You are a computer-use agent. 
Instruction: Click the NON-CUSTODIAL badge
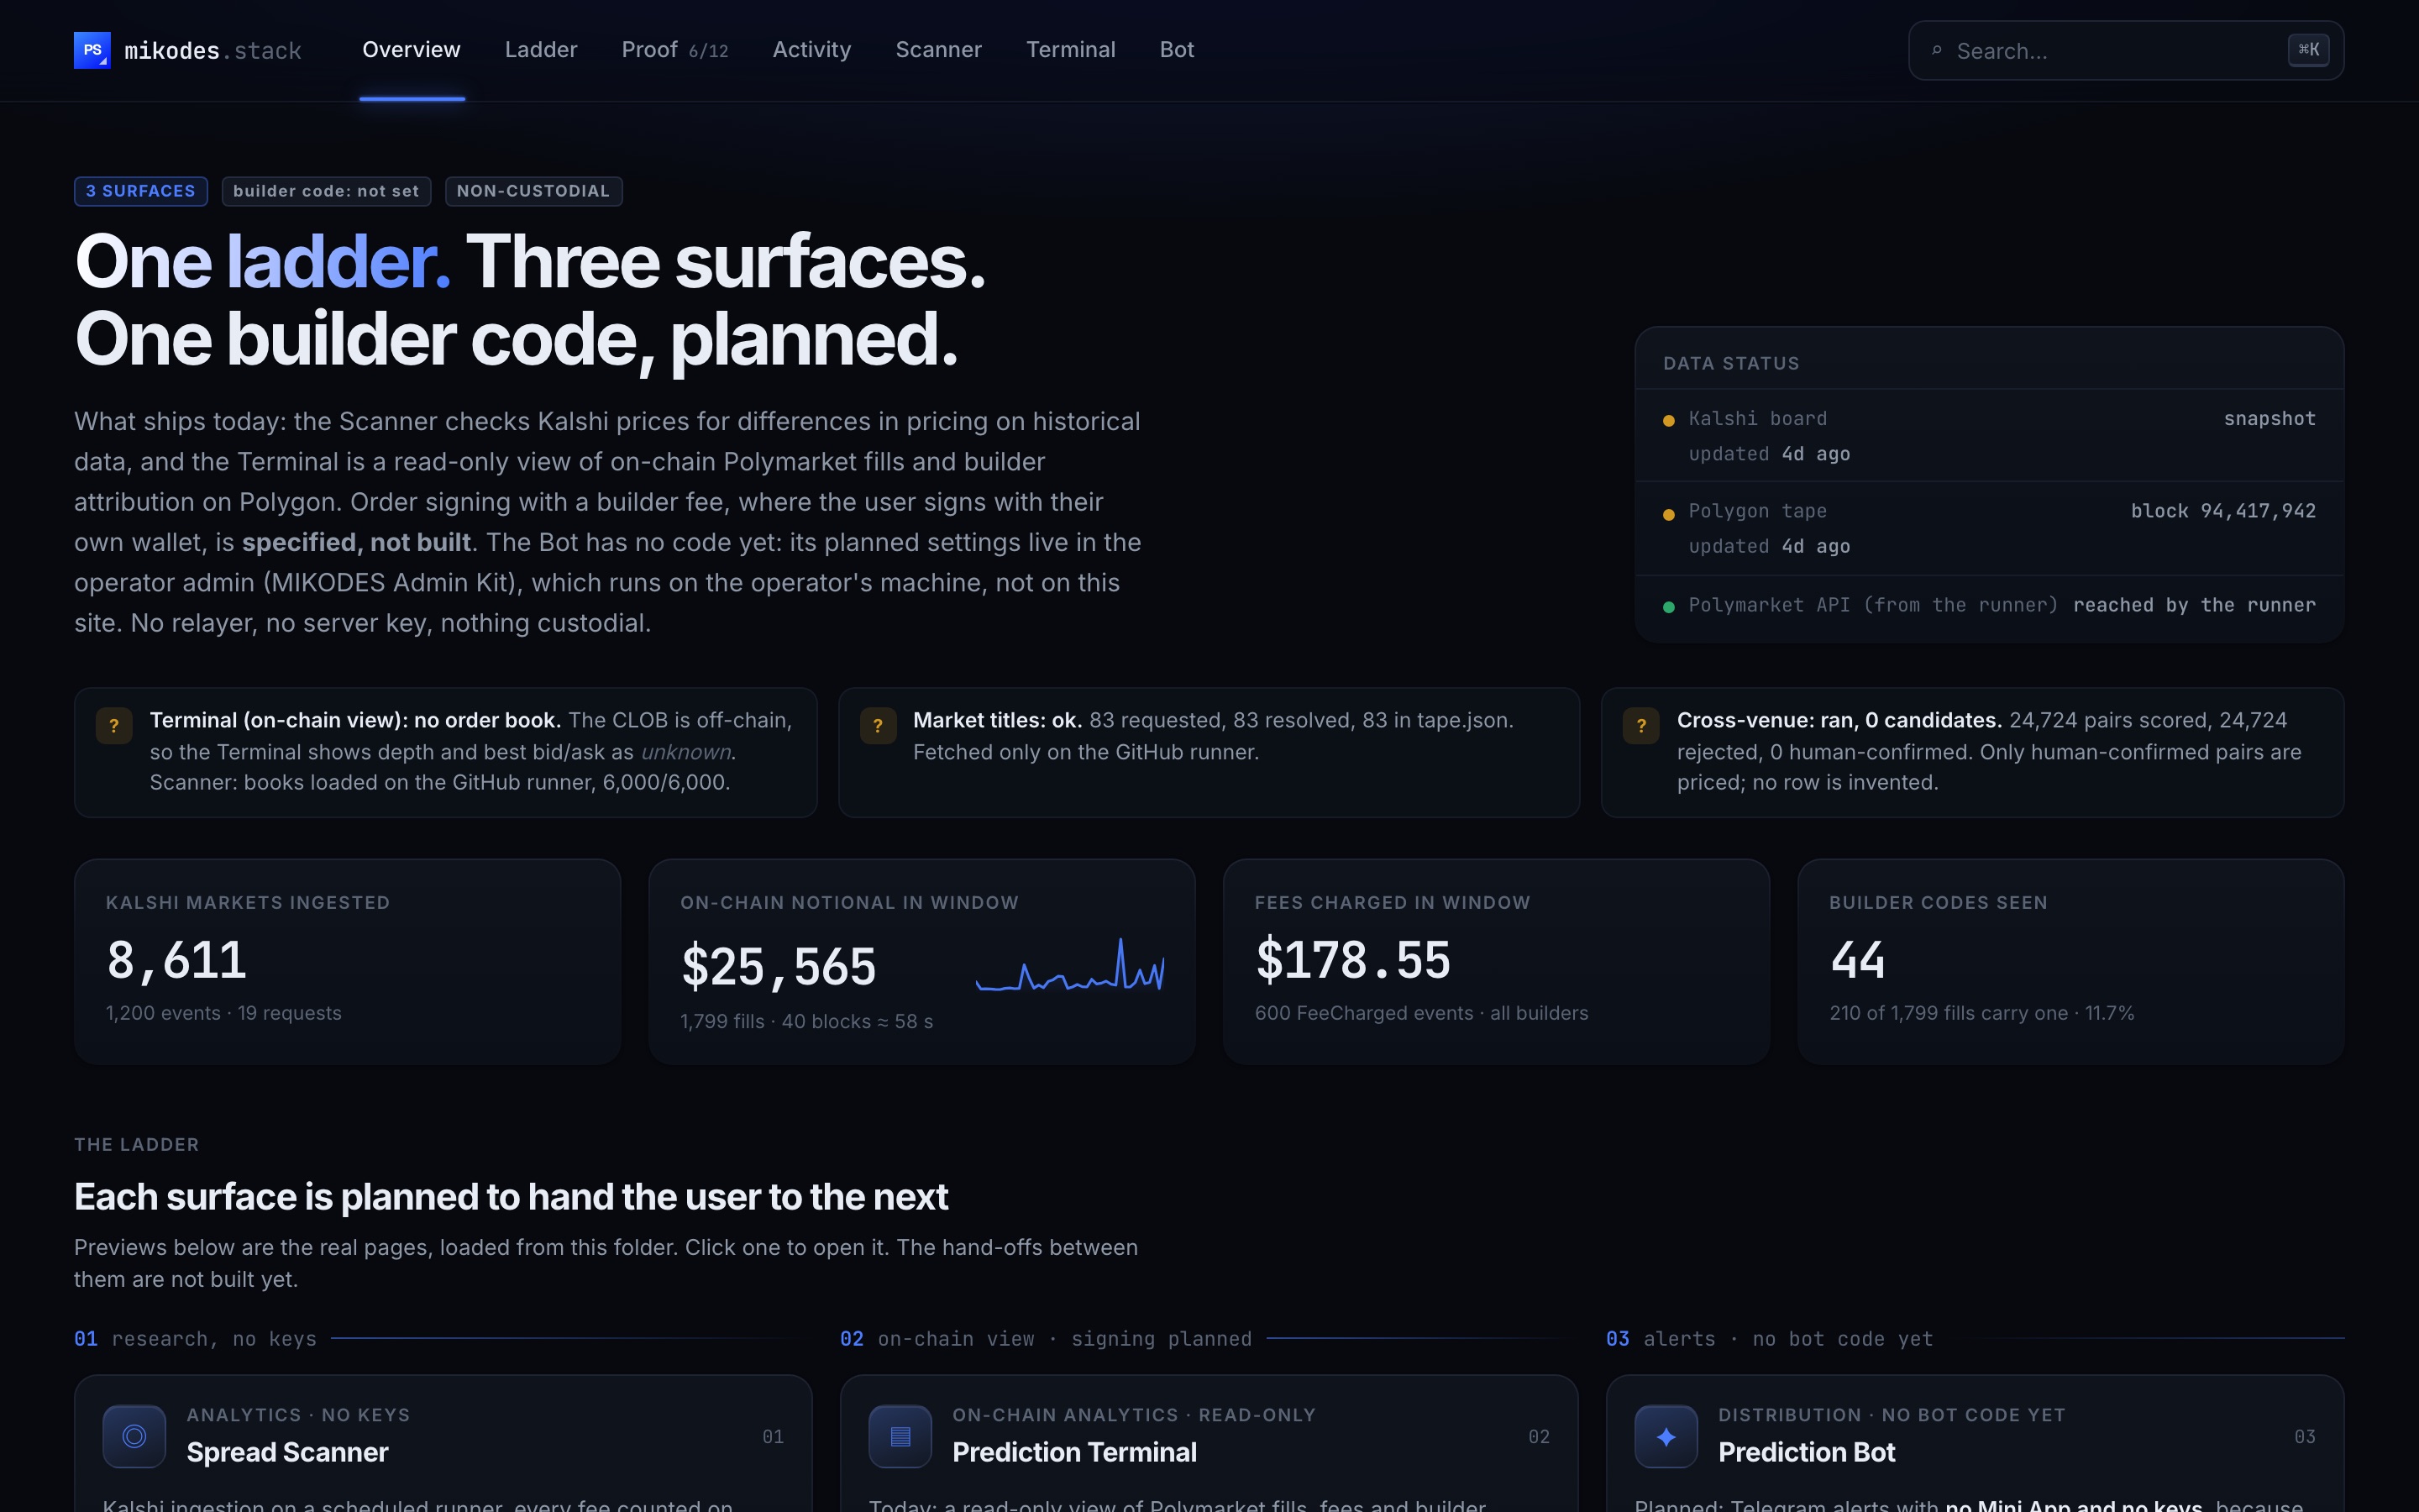(534, 191)
